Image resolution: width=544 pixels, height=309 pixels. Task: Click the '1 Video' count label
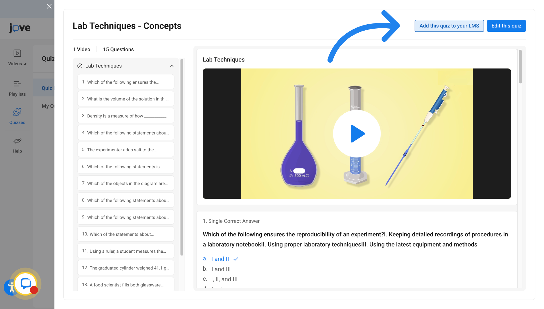81,49
